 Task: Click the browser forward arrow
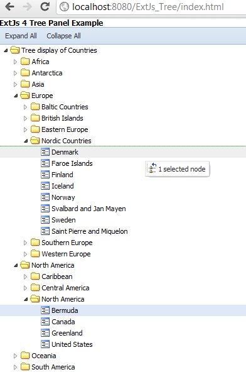point(27,7)
